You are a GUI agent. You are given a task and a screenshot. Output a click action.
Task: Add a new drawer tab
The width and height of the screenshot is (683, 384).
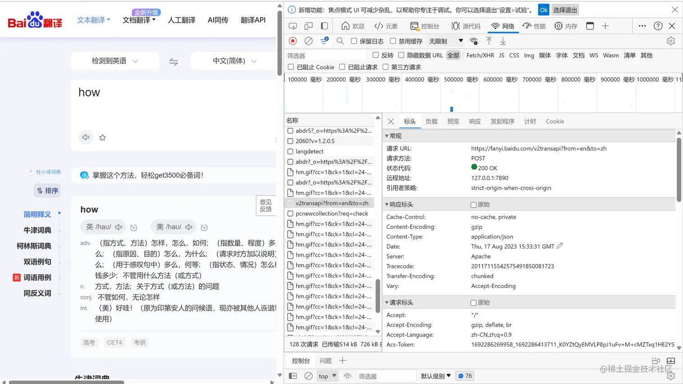click(342, 361)
